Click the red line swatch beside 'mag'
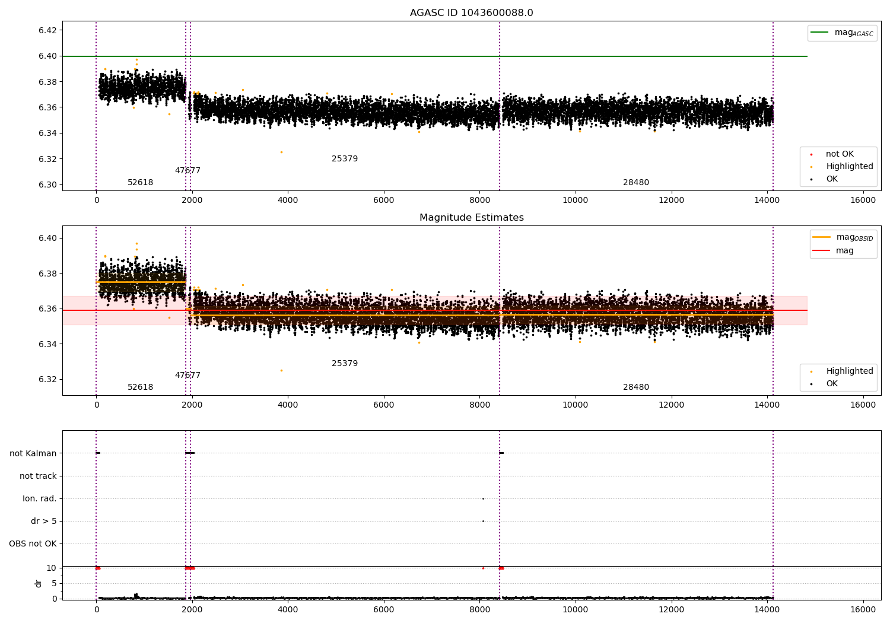 (821, 250)
